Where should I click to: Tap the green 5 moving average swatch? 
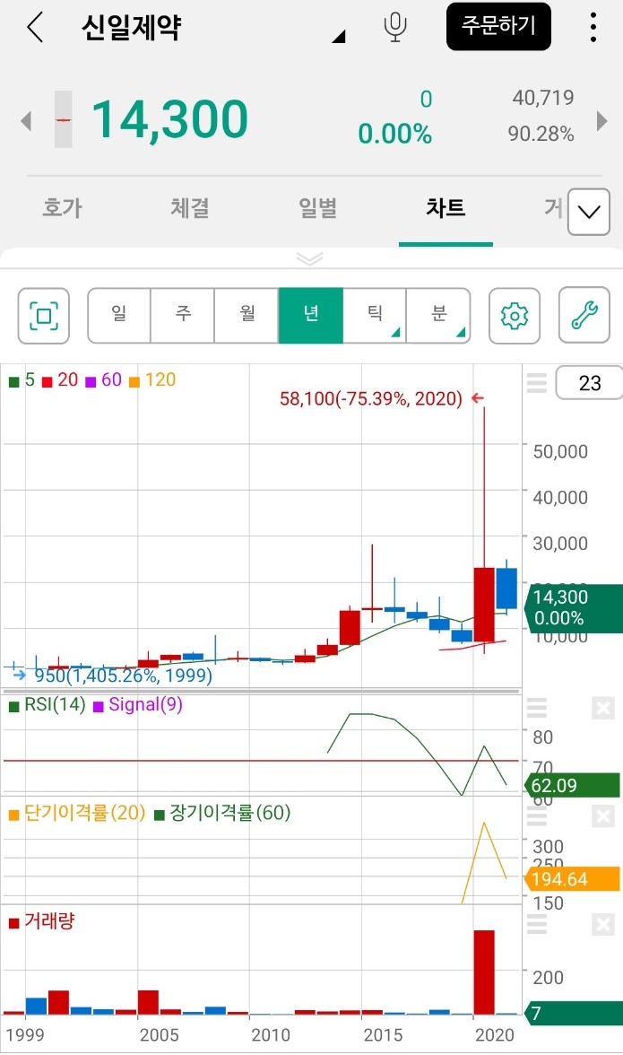pyautogui.click(x=13, y=382)
